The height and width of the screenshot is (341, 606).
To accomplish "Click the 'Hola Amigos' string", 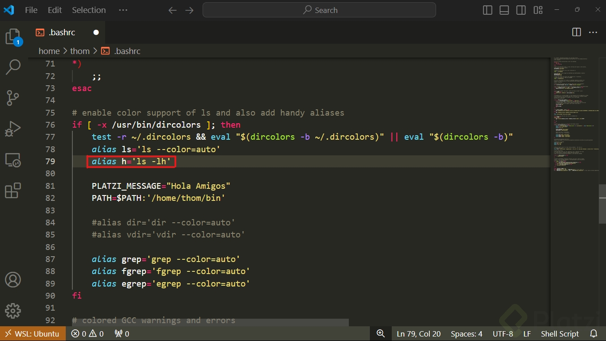I will click(x=199, y=186).
